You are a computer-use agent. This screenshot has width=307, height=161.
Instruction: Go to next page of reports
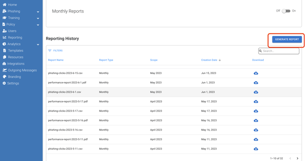297,158
